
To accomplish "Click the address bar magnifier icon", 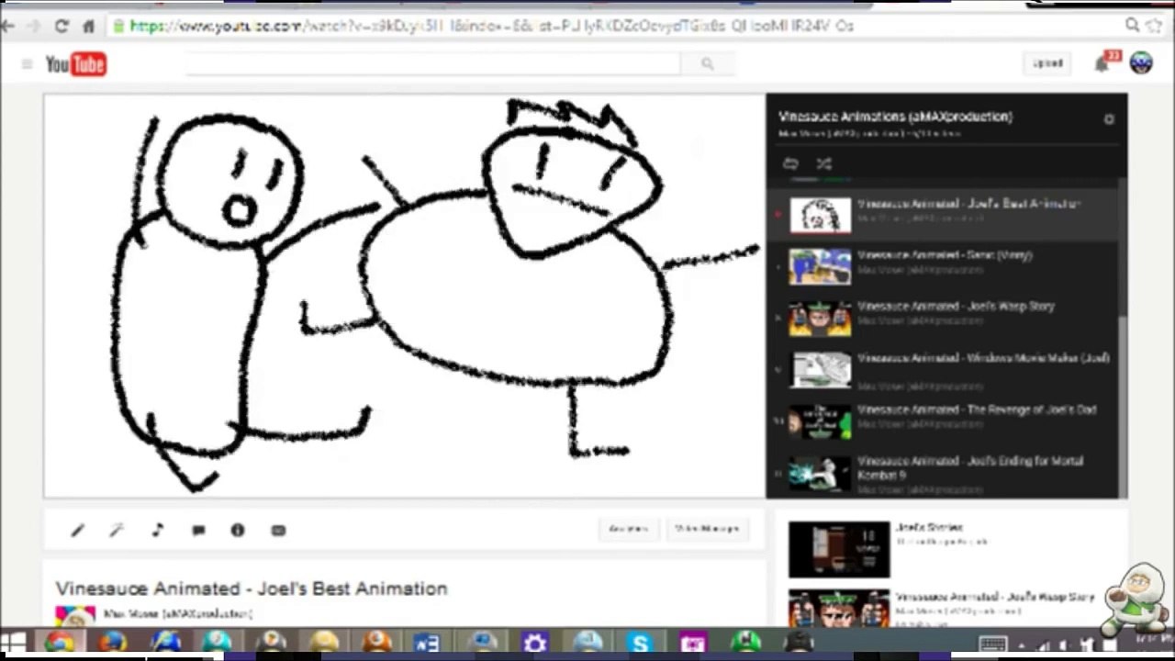I will [x=1133, y=26].
